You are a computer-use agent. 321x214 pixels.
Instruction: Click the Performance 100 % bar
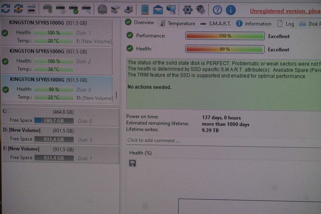[x=225, y=36]
